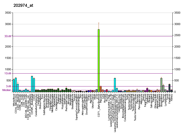Select the AtrioventricularNode axis label
Image resolution: width=185 pixels, height=134 pixels.
pos(83,105)
